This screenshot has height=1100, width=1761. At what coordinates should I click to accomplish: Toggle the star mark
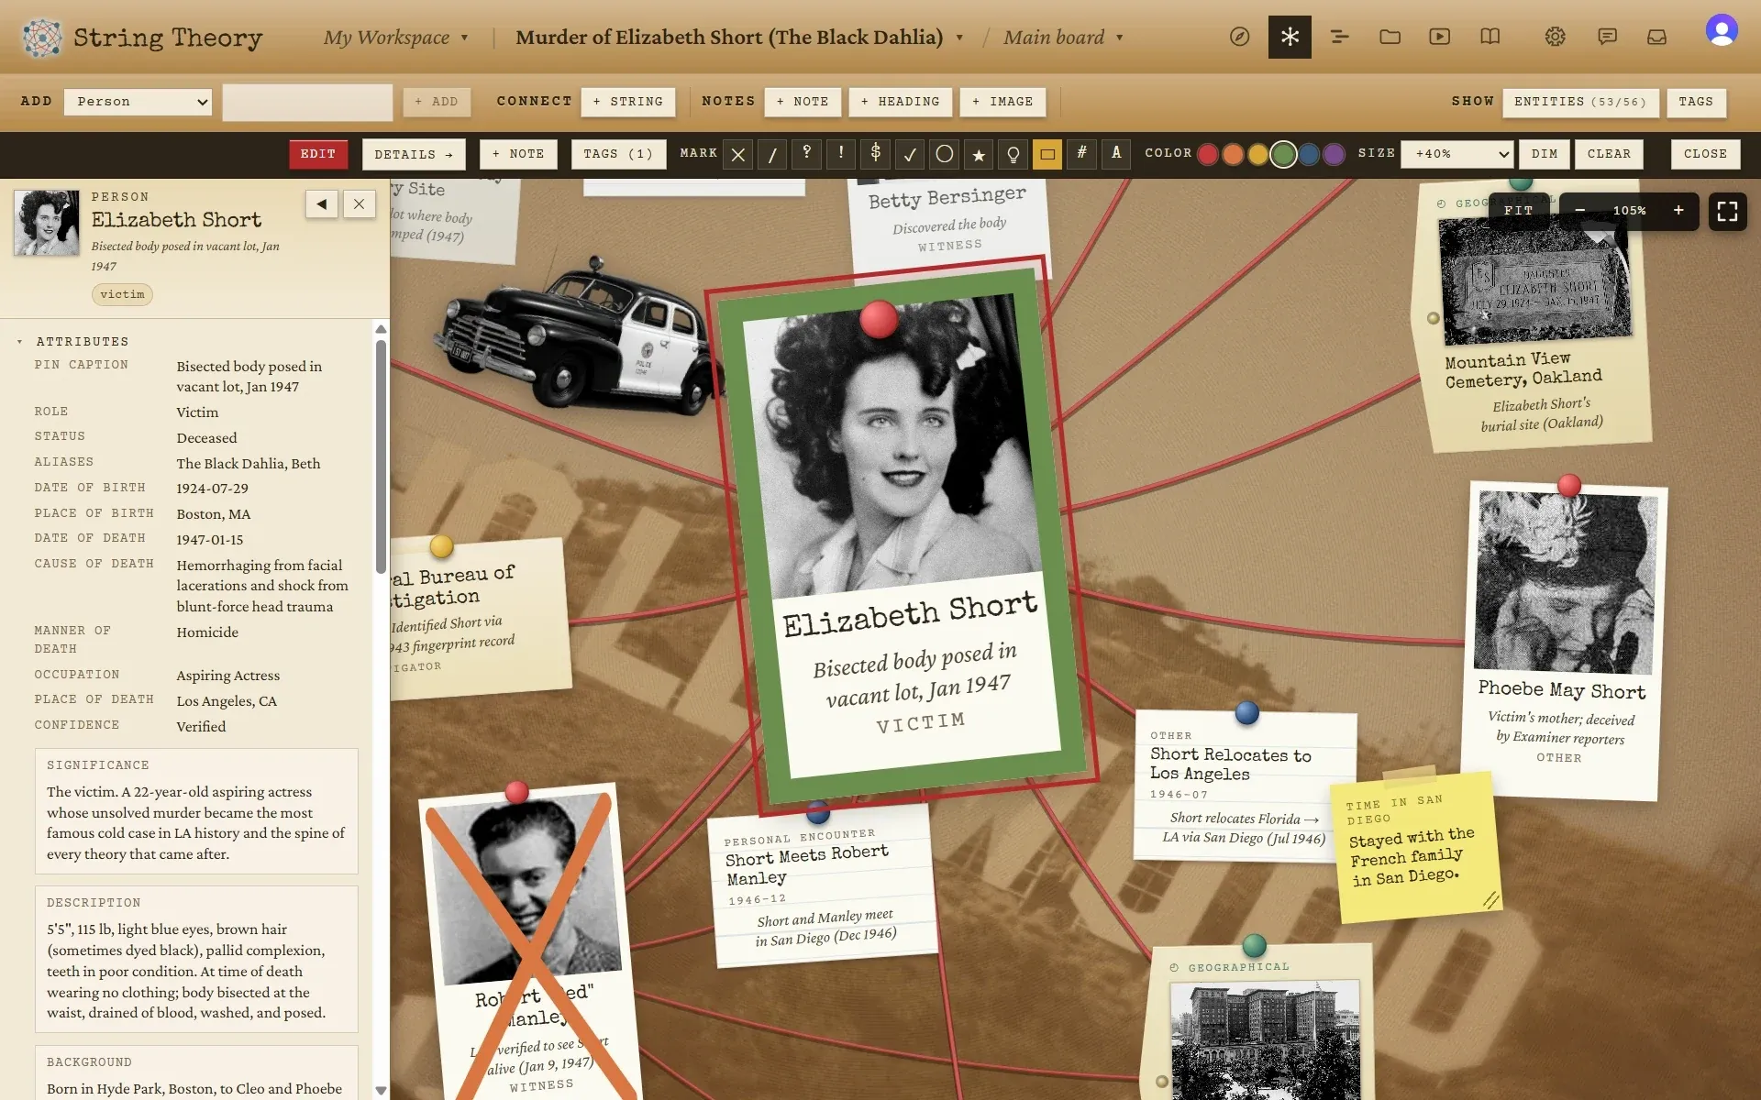tap(979, 154)
